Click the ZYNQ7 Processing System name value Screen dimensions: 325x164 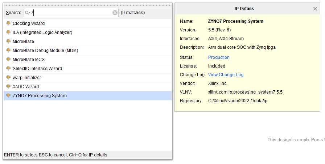pos(236,21)
